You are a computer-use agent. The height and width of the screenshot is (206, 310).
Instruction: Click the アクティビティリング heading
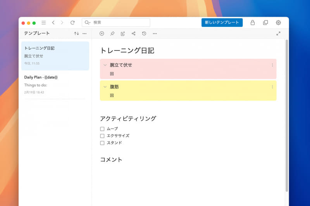coord(128,119)
